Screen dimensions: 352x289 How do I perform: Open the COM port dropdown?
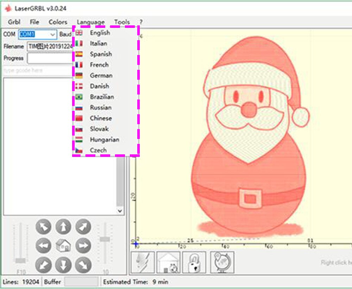point(38,35)
